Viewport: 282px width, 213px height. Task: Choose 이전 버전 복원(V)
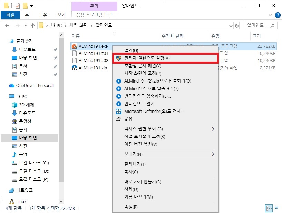coord(165,144)
